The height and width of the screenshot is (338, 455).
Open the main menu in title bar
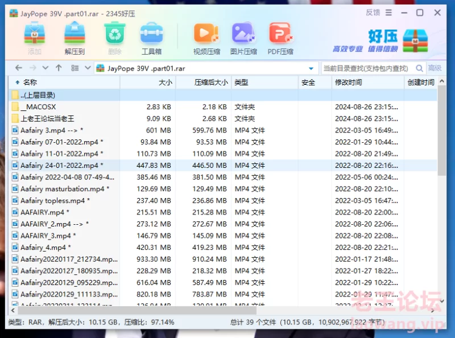click(390, 13)
